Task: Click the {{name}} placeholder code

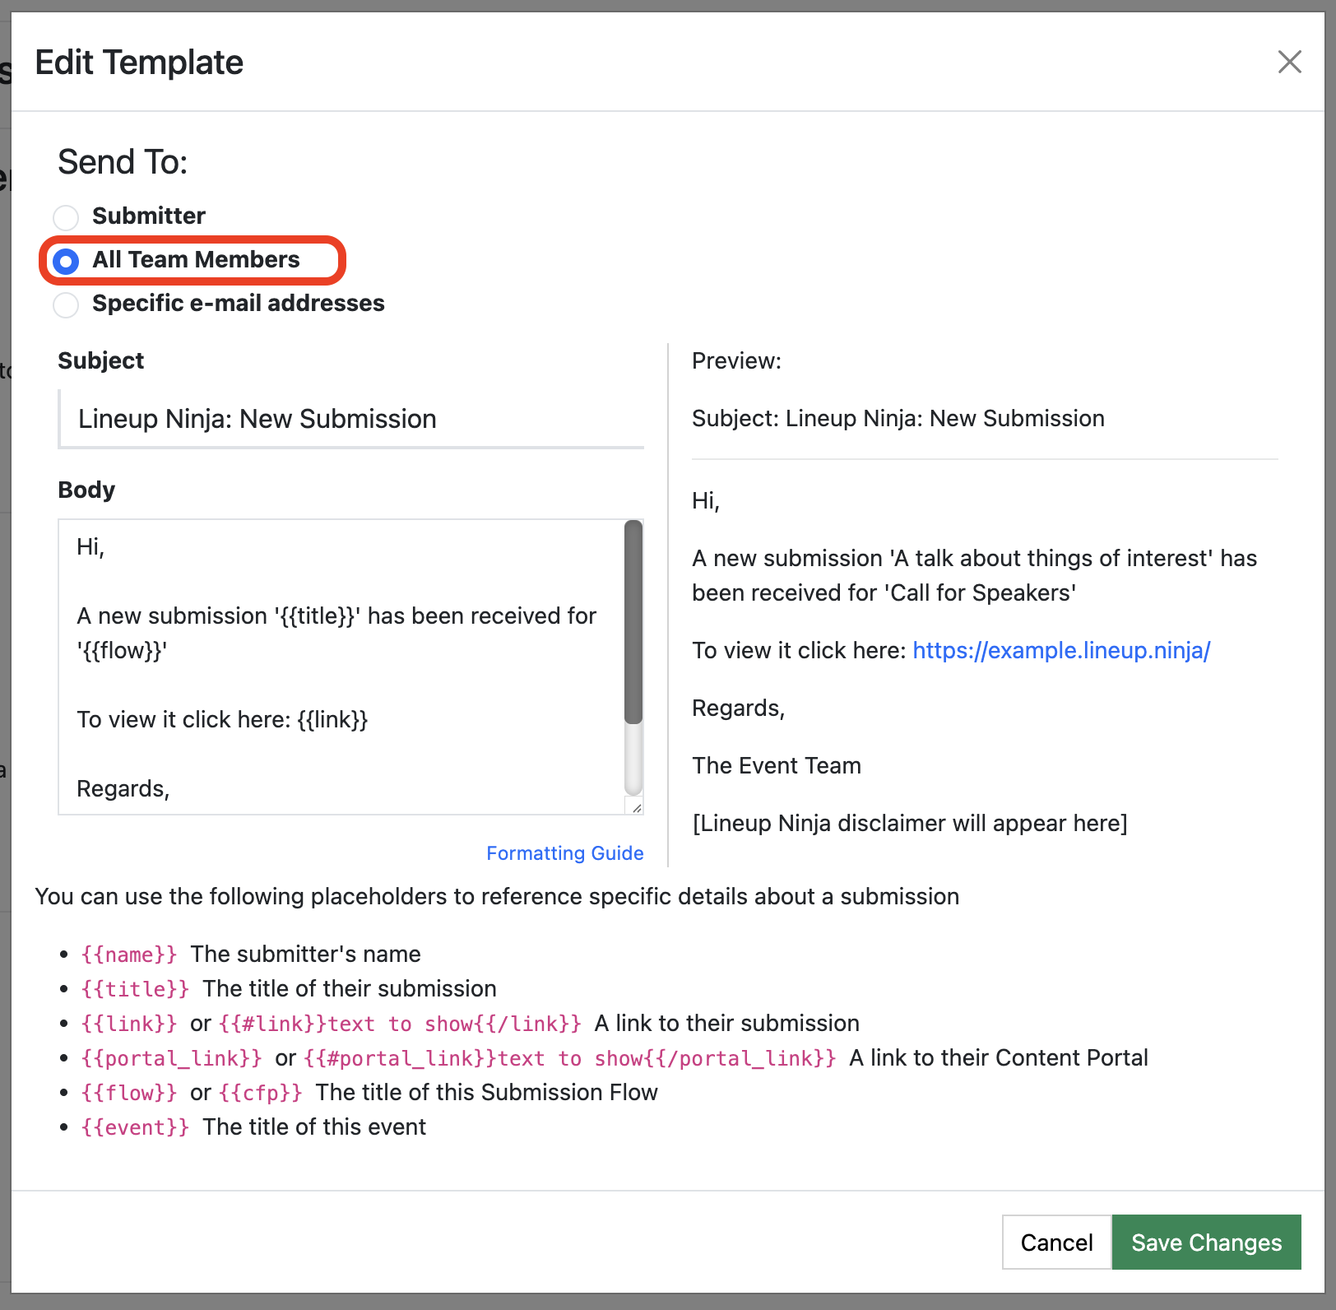Action: coord(129,955)
